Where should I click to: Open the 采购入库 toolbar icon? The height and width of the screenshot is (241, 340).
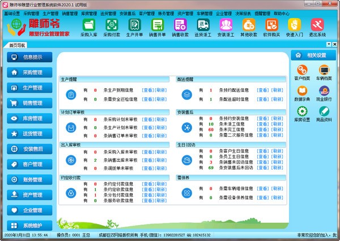[x=89, y=27]
